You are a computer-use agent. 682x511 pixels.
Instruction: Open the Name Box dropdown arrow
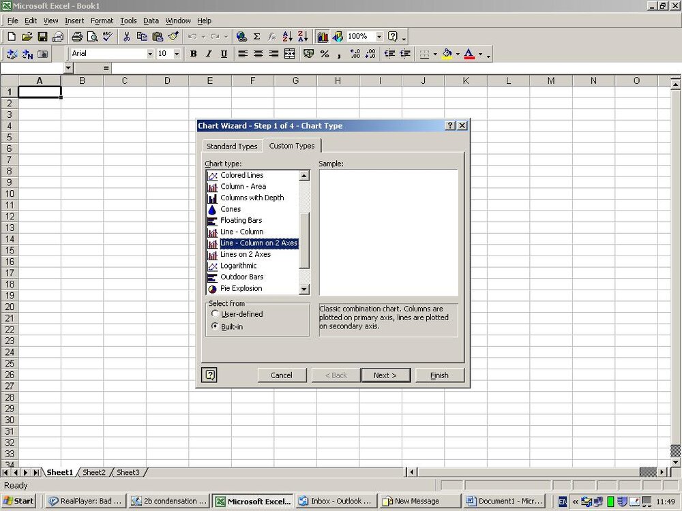tap(68, 67)
